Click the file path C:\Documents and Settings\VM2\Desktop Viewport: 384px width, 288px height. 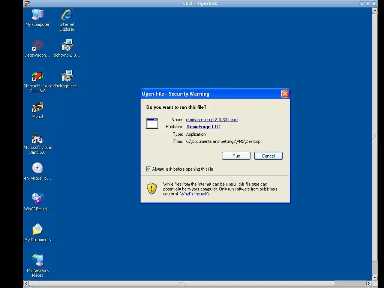coord(223,141)
